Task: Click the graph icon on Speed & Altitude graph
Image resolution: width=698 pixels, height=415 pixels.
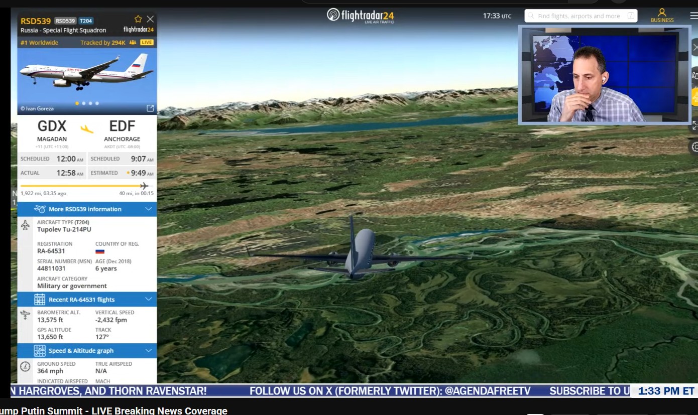Action: [40, 351]
